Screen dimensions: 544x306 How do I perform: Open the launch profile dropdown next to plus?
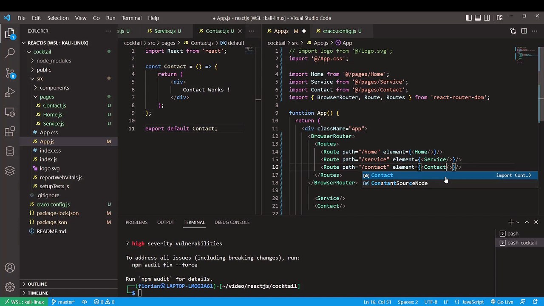[x=518, y=222]
